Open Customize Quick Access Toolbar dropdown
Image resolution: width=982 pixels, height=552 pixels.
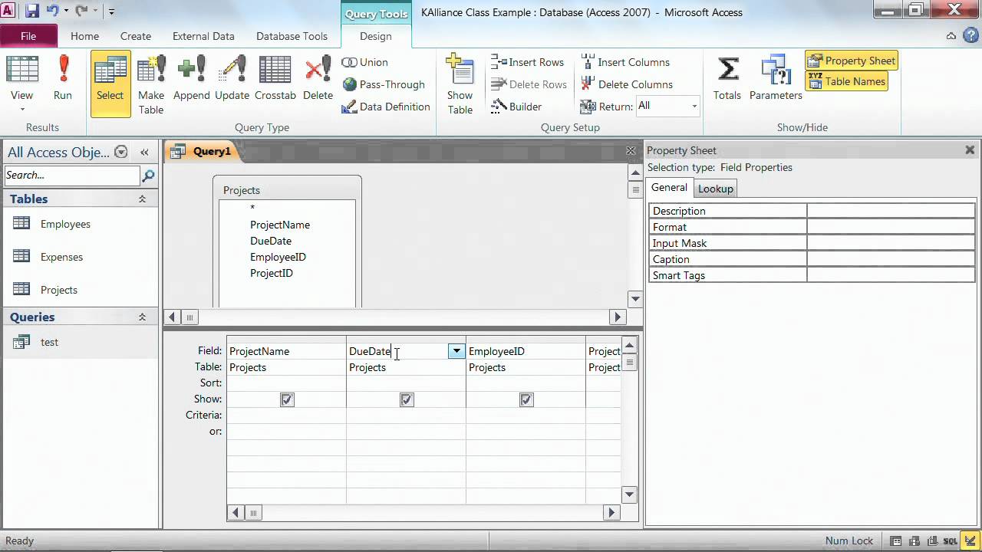click(x=111, y=11)
